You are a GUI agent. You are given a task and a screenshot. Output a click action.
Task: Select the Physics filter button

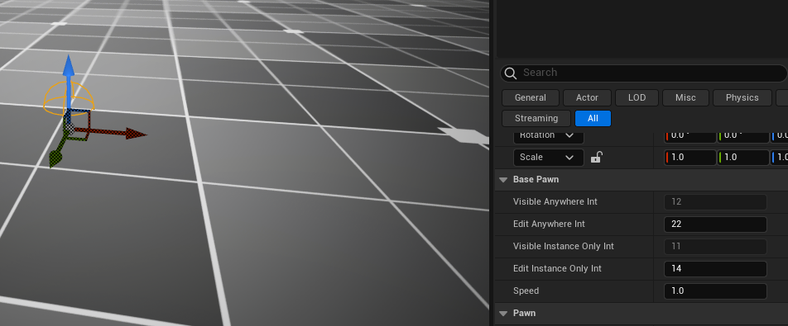click(x=742, y=97)
